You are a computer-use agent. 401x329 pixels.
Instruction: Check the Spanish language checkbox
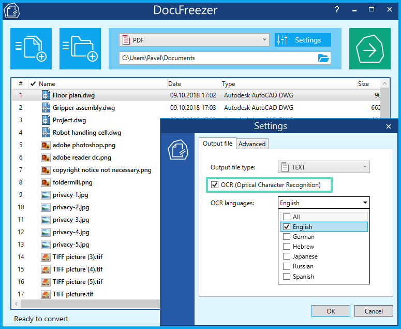(287, 277)
